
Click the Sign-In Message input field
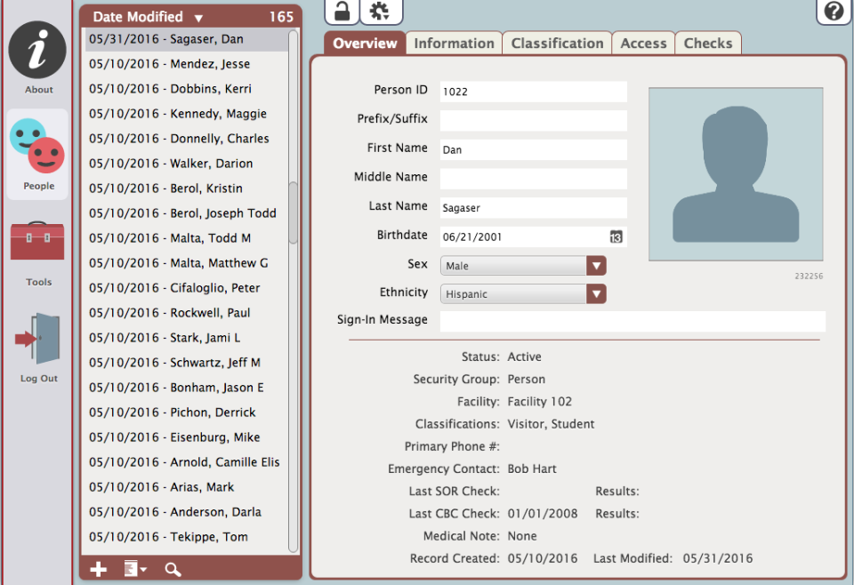pyautogui.click(x=632, y=321)
